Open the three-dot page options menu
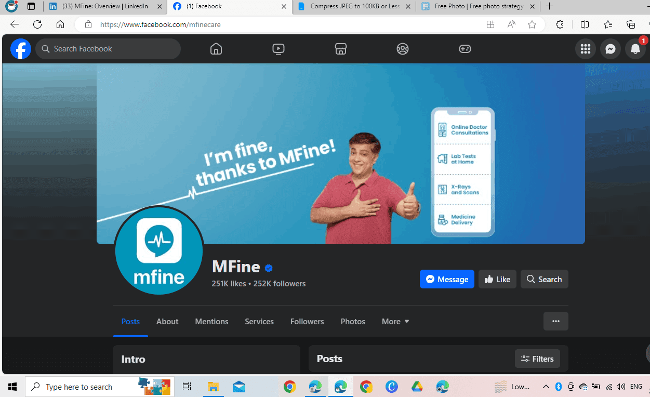The width and height of the screenshot is (650, 397). (x=555, y=321)
